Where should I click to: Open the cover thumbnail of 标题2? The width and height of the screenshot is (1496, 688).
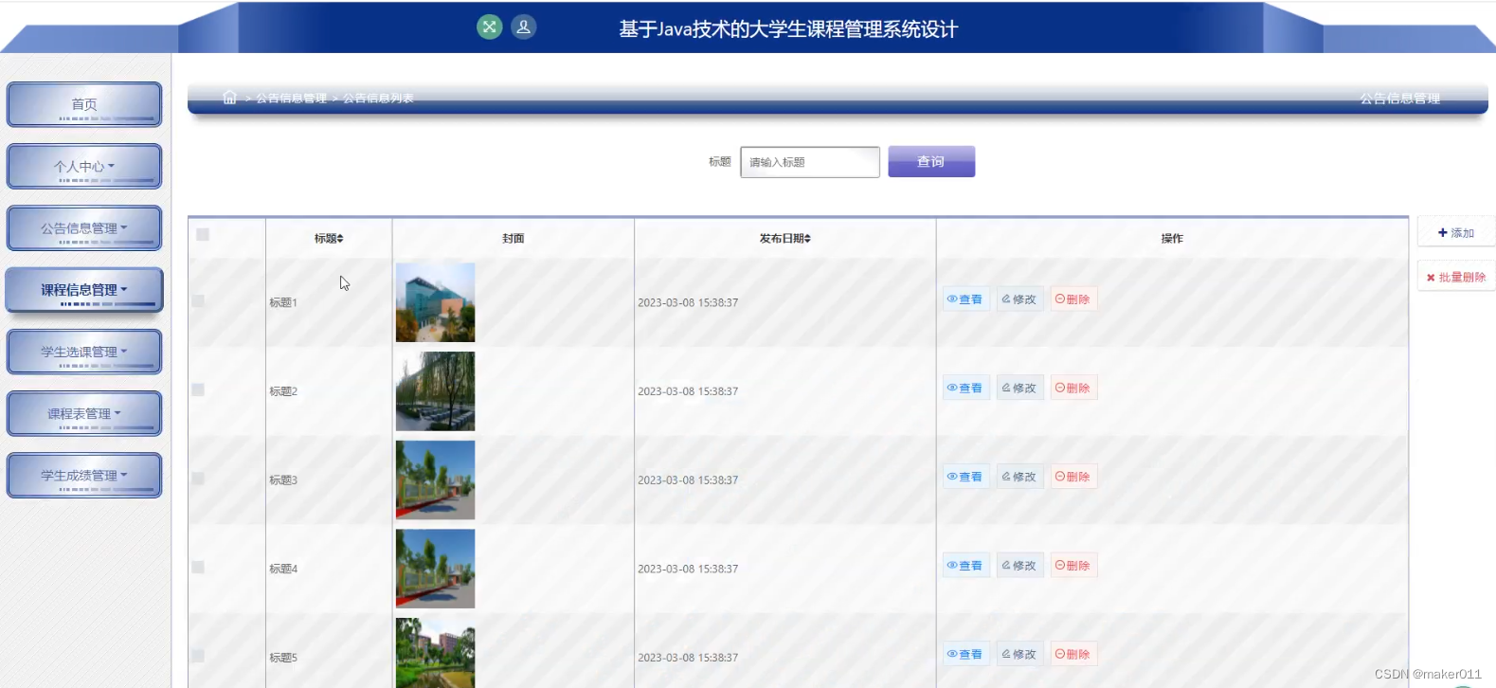coord(435,391)
